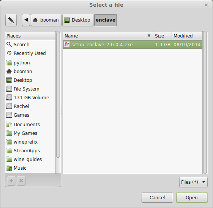Click the back arrow path button
This screenshot has height=208, width=213.
click(x=26, y=20)
